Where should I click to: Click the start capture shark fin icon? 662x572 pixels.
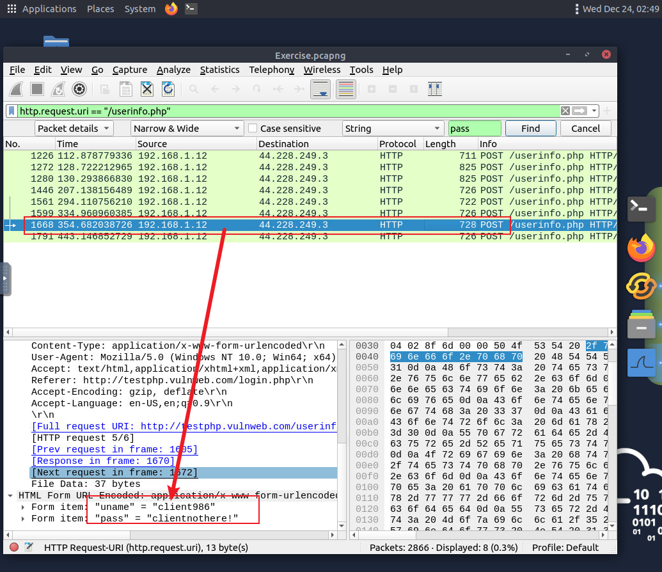click(17, 89)
